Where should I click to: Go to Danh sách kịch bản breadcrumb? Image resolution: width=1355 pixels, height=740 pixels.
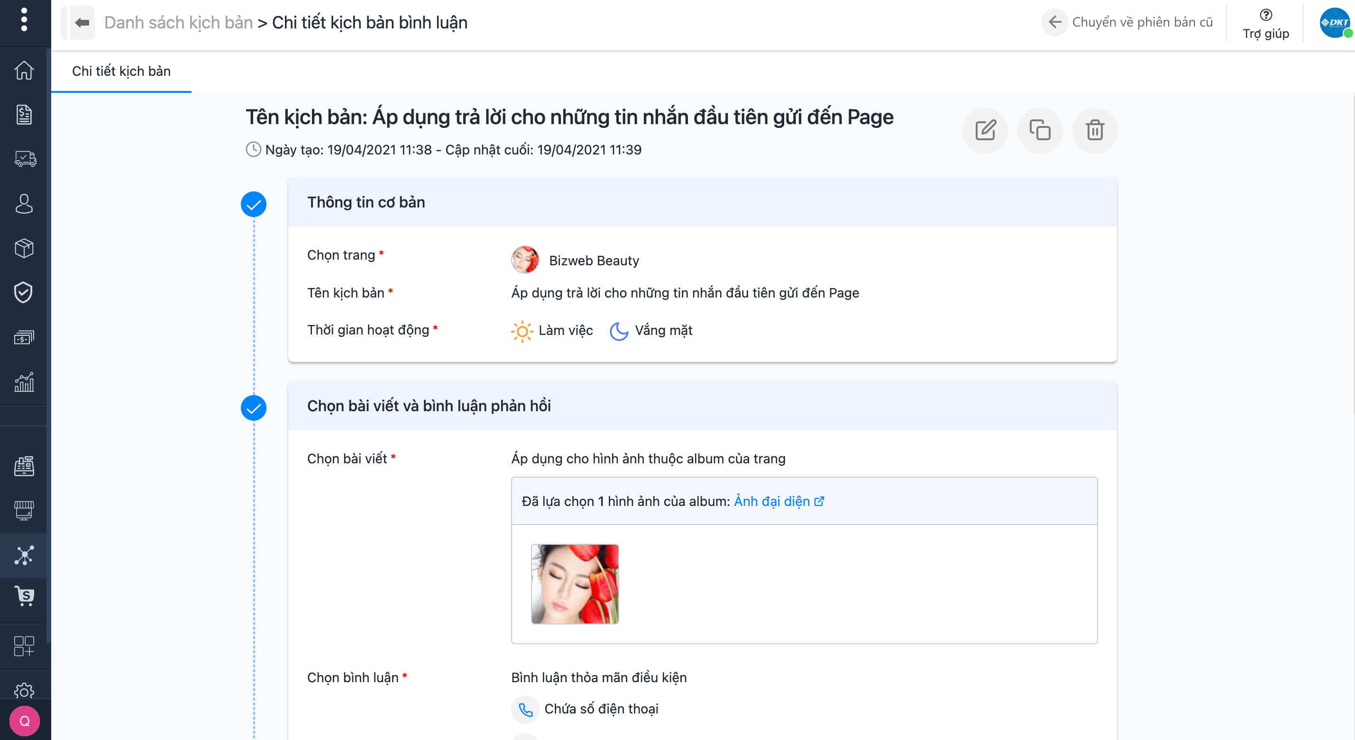click(178, 23)
